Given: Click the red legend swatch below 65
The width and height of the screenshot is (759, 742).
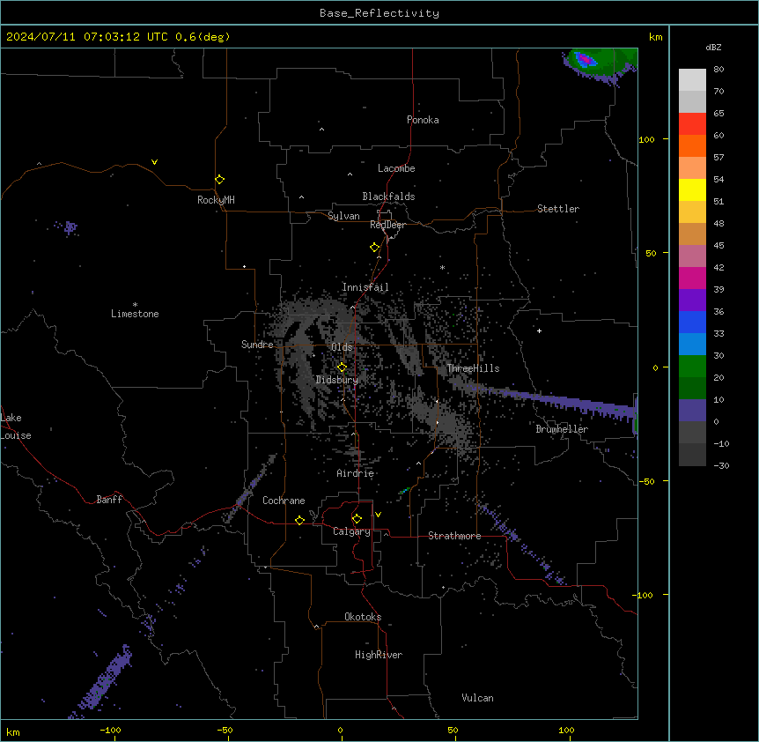Looking at the screenshot, I should tap(692, 123).
